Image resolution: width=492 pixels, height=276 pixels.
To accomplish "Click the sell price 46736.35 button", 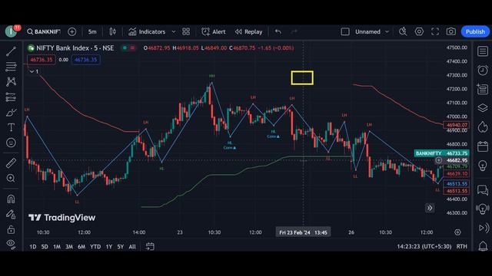I will (x=42, y=60).
